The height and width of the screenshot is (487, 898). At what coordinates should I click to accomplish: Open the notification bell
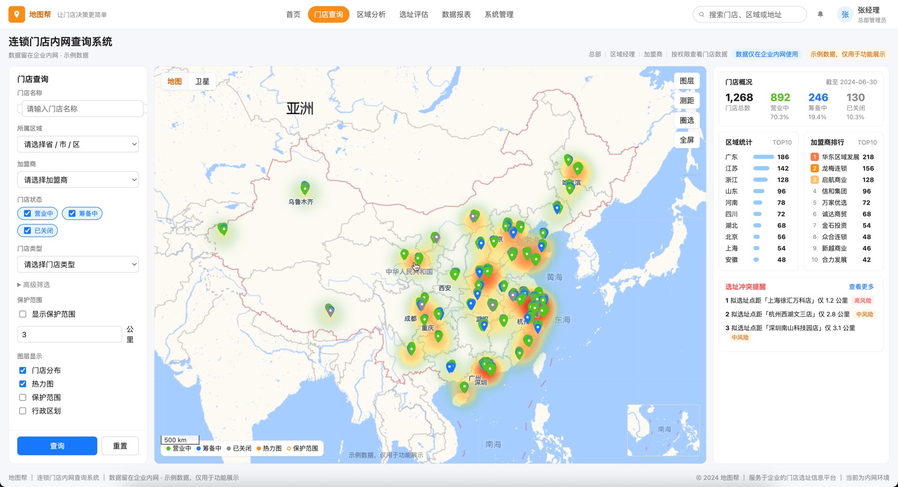pyautogui.click(x=820, y=15)
